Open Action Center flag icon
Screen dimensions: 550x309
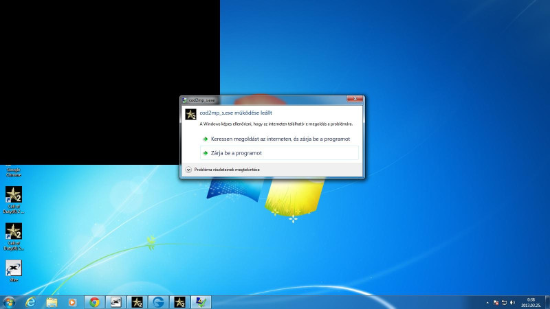(x=496, y=303)
